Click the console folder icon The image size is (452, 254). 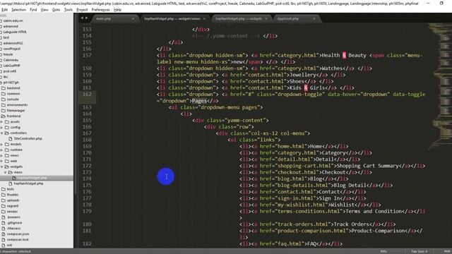pos(4,99)
